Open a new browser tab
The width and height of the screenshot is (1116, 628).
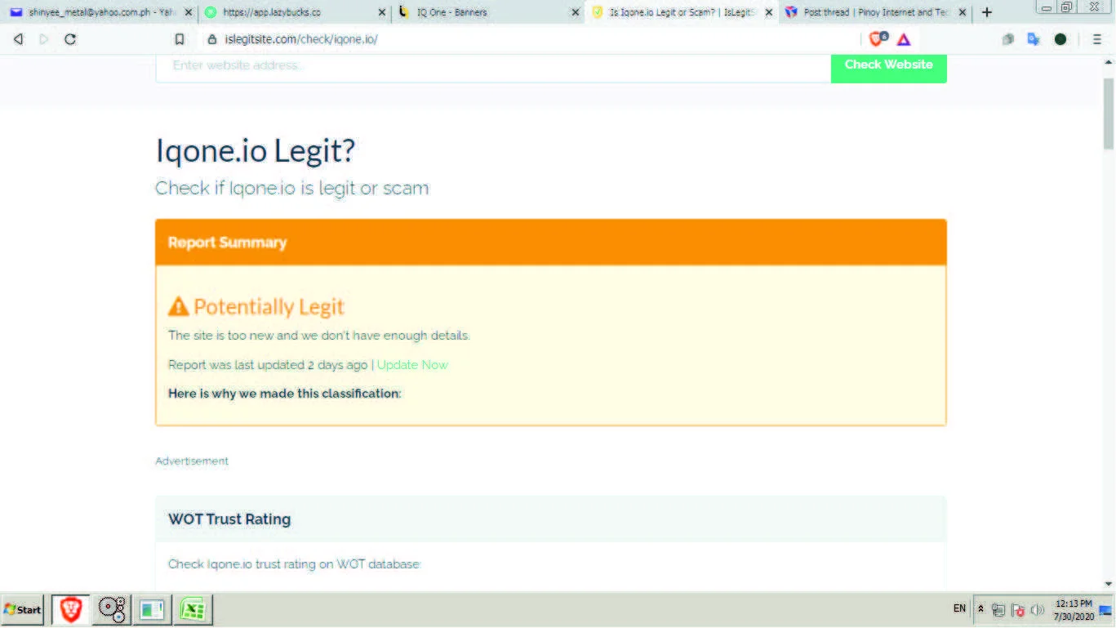(987, 12)
